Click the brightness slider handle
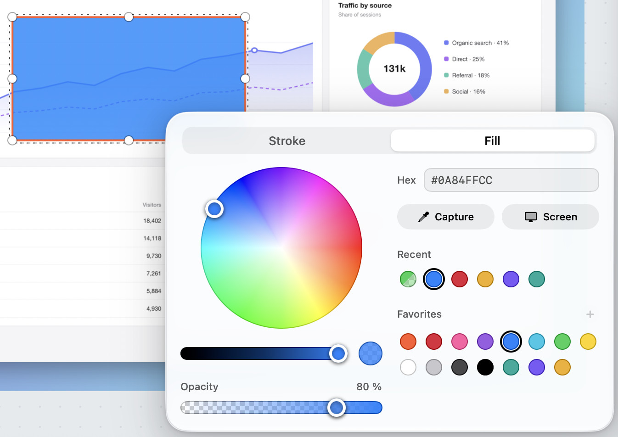This screenshot has width=618, height=437. pyautogui.click(x=338, y=353)
